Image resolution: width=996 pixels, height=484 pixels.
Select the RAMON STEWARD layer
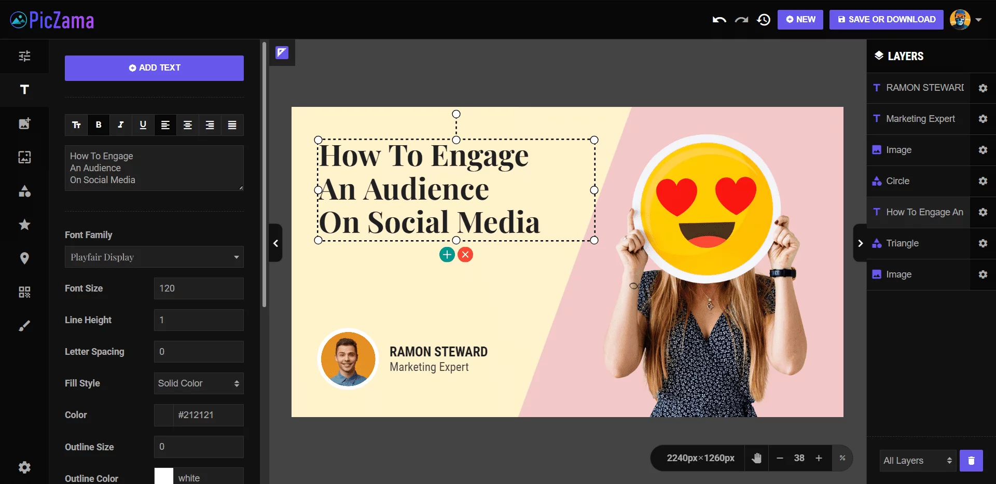(x=919, y=88)
